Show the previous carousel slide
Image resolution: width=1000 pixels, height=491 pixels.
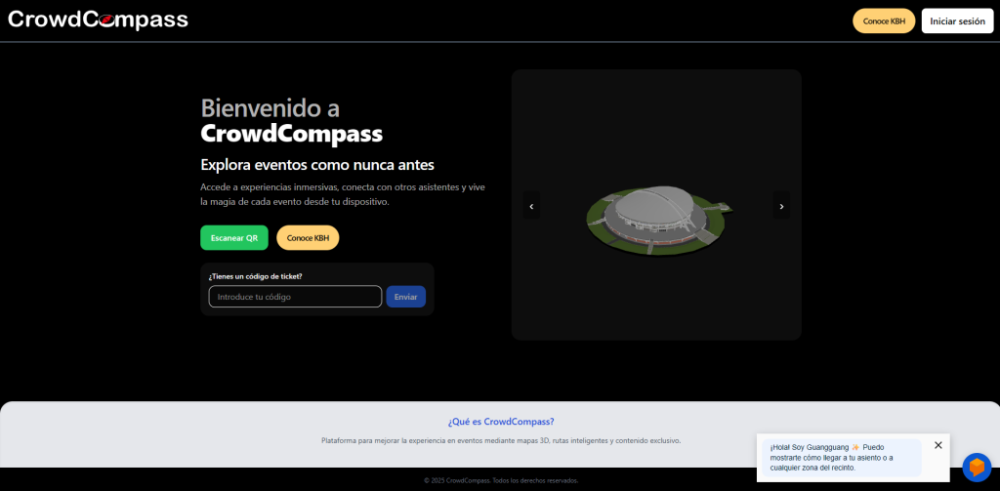(x=531, y=206)
